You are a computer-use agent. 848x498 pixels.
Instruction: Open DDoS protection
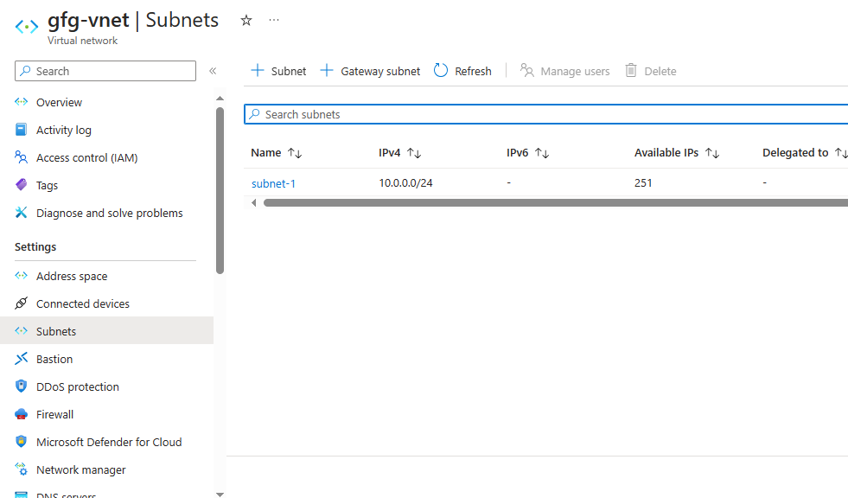[78, 386]
